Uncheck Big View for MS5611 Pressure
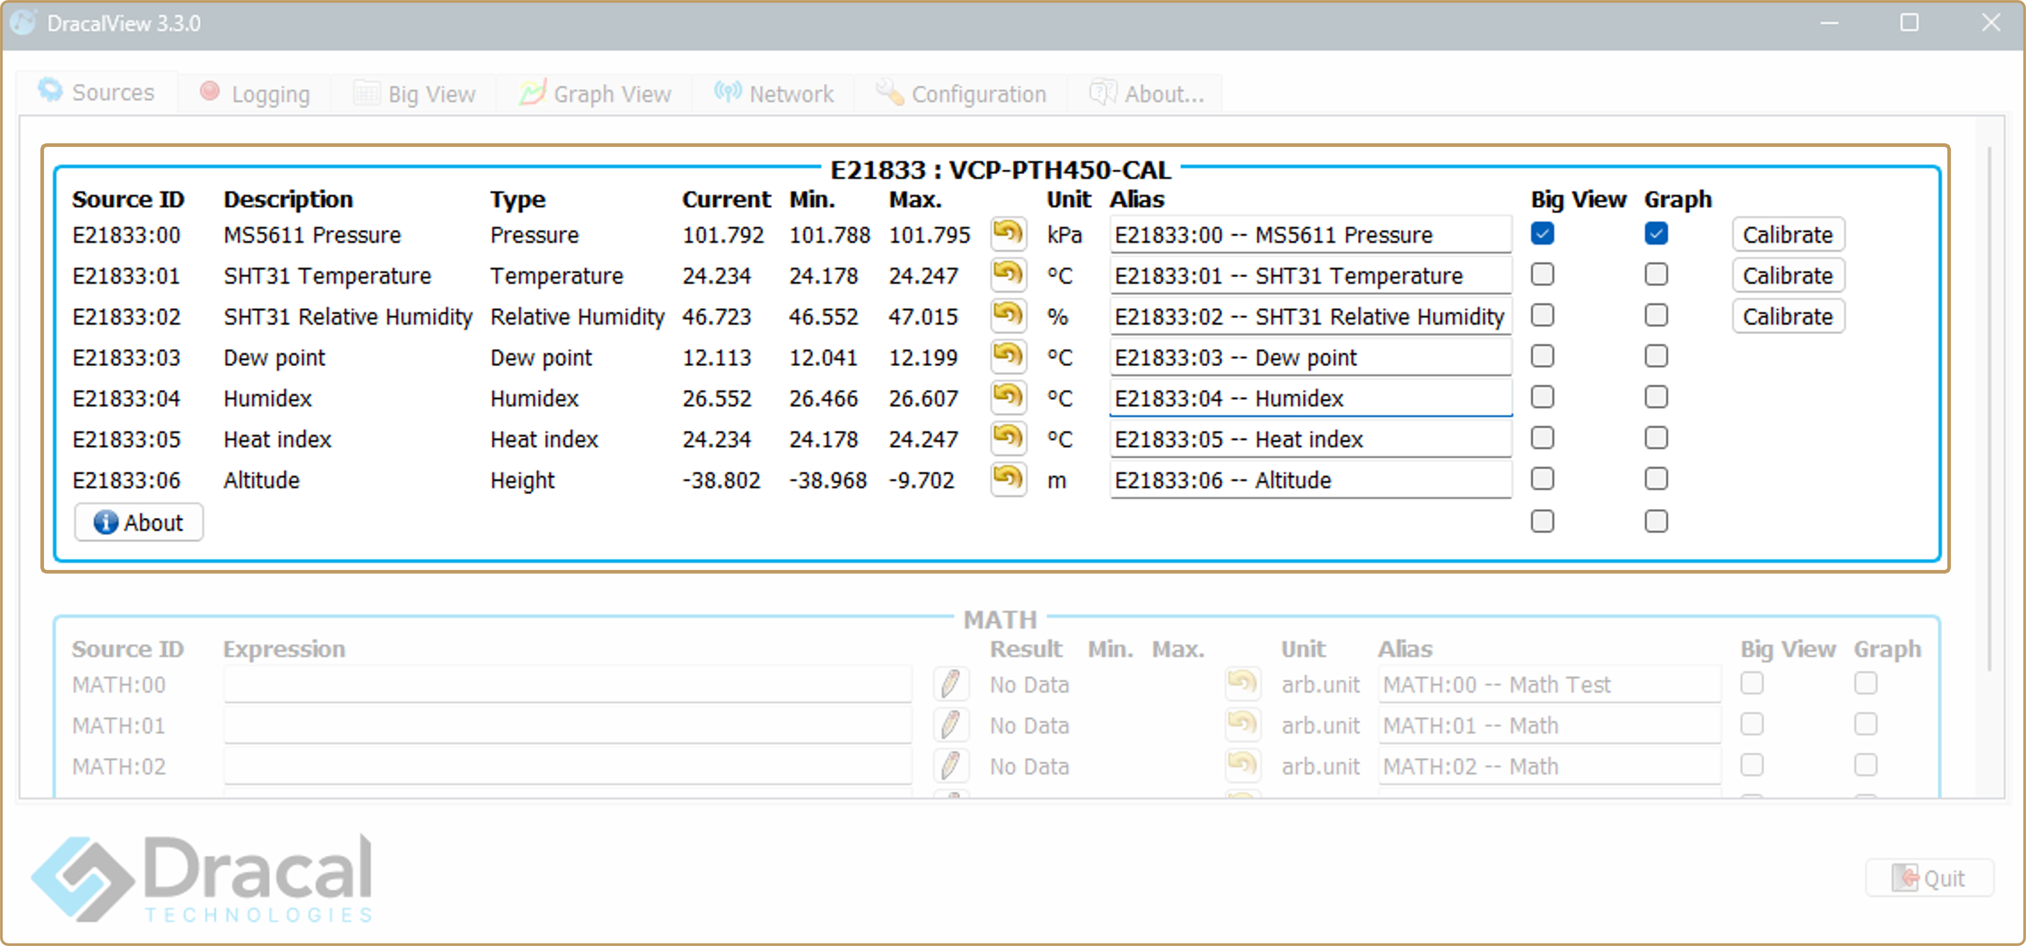The image size is (2026, 946). [x=1542, y=234]
